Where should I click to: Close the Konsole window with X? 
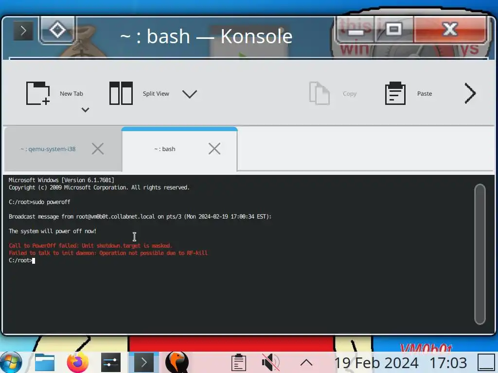coord(450,30)
